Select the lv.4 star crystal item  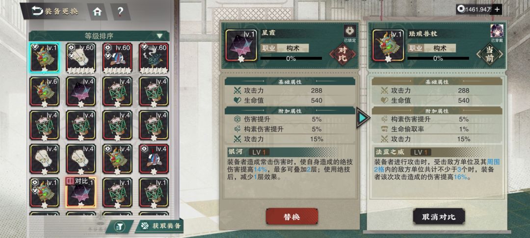[81, 92]
